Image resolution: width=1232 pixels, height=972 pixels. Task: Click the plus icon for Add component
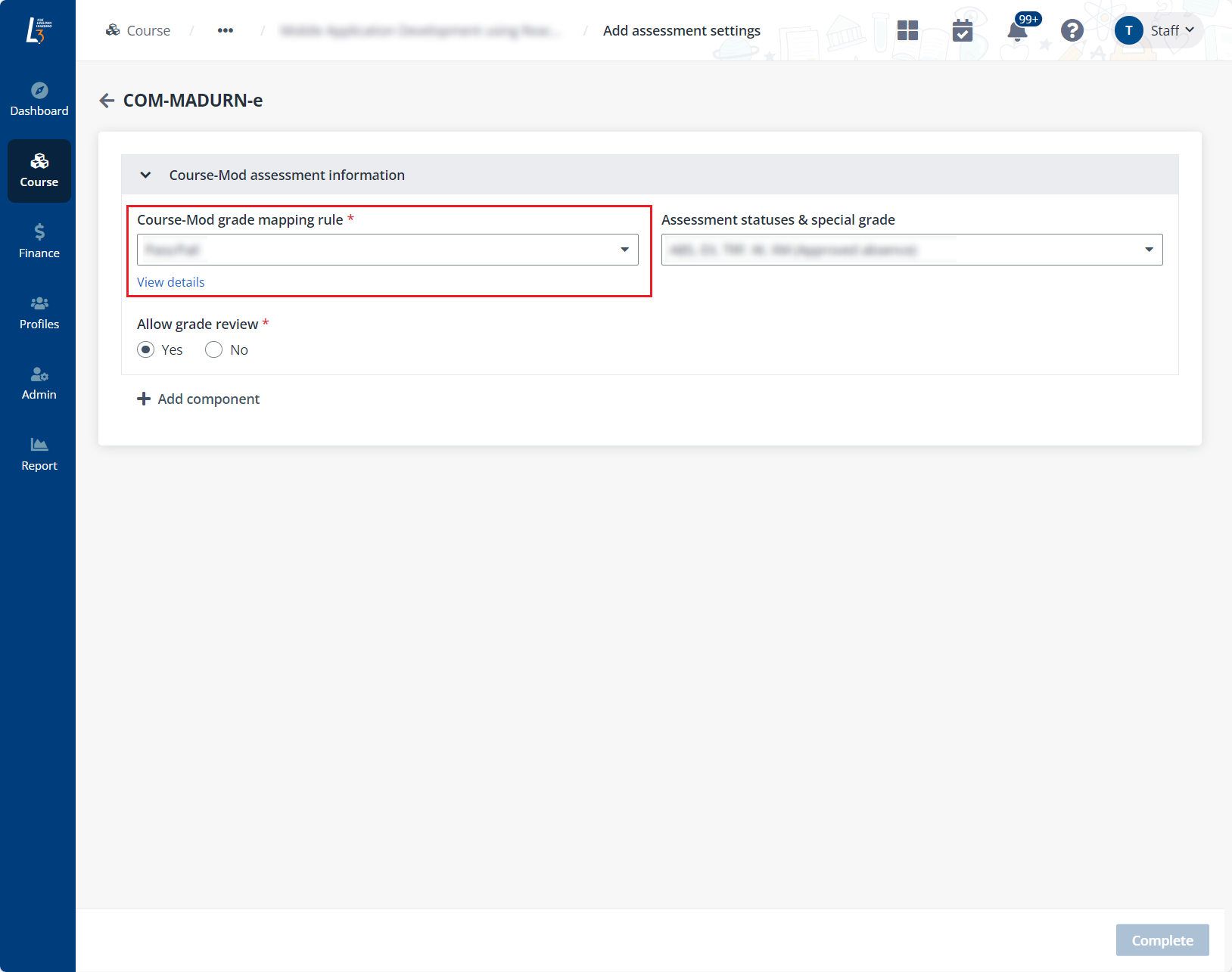(x=144, y=399)
